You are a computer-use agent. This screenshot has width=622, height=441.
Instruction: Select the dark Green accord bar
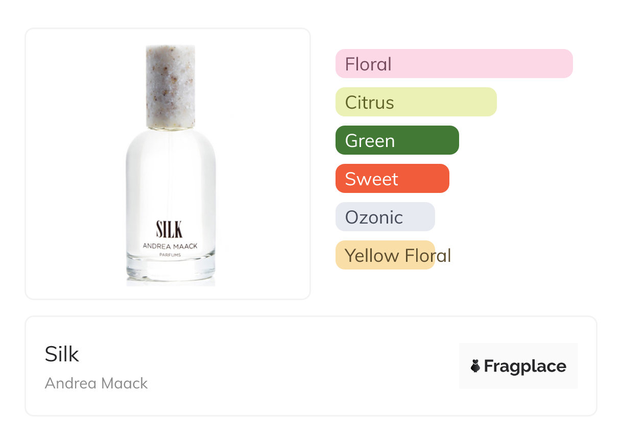(x=397, y=140)
